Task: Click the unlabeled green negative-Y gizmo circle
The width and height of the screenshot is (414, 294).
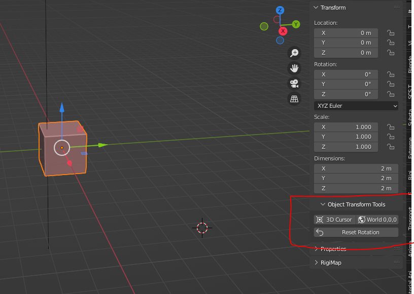Action: [264, 26]
